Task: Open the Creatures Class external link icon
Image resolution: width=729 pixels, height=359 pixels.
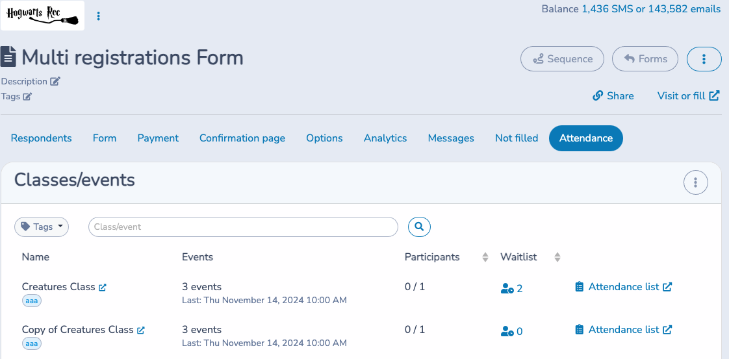Action: (103, 288)
